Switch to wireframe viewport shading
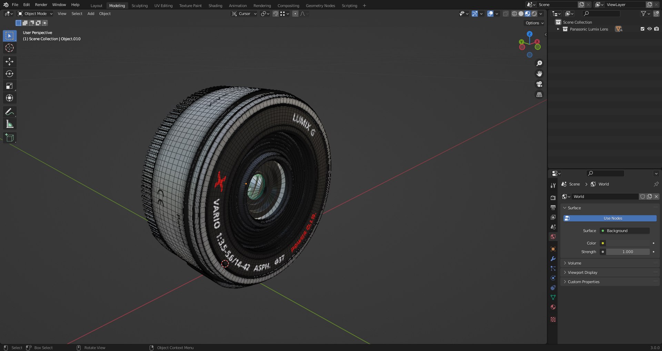Image resolution: width=662 pixels, height=351 pixels. coord(514,14)
